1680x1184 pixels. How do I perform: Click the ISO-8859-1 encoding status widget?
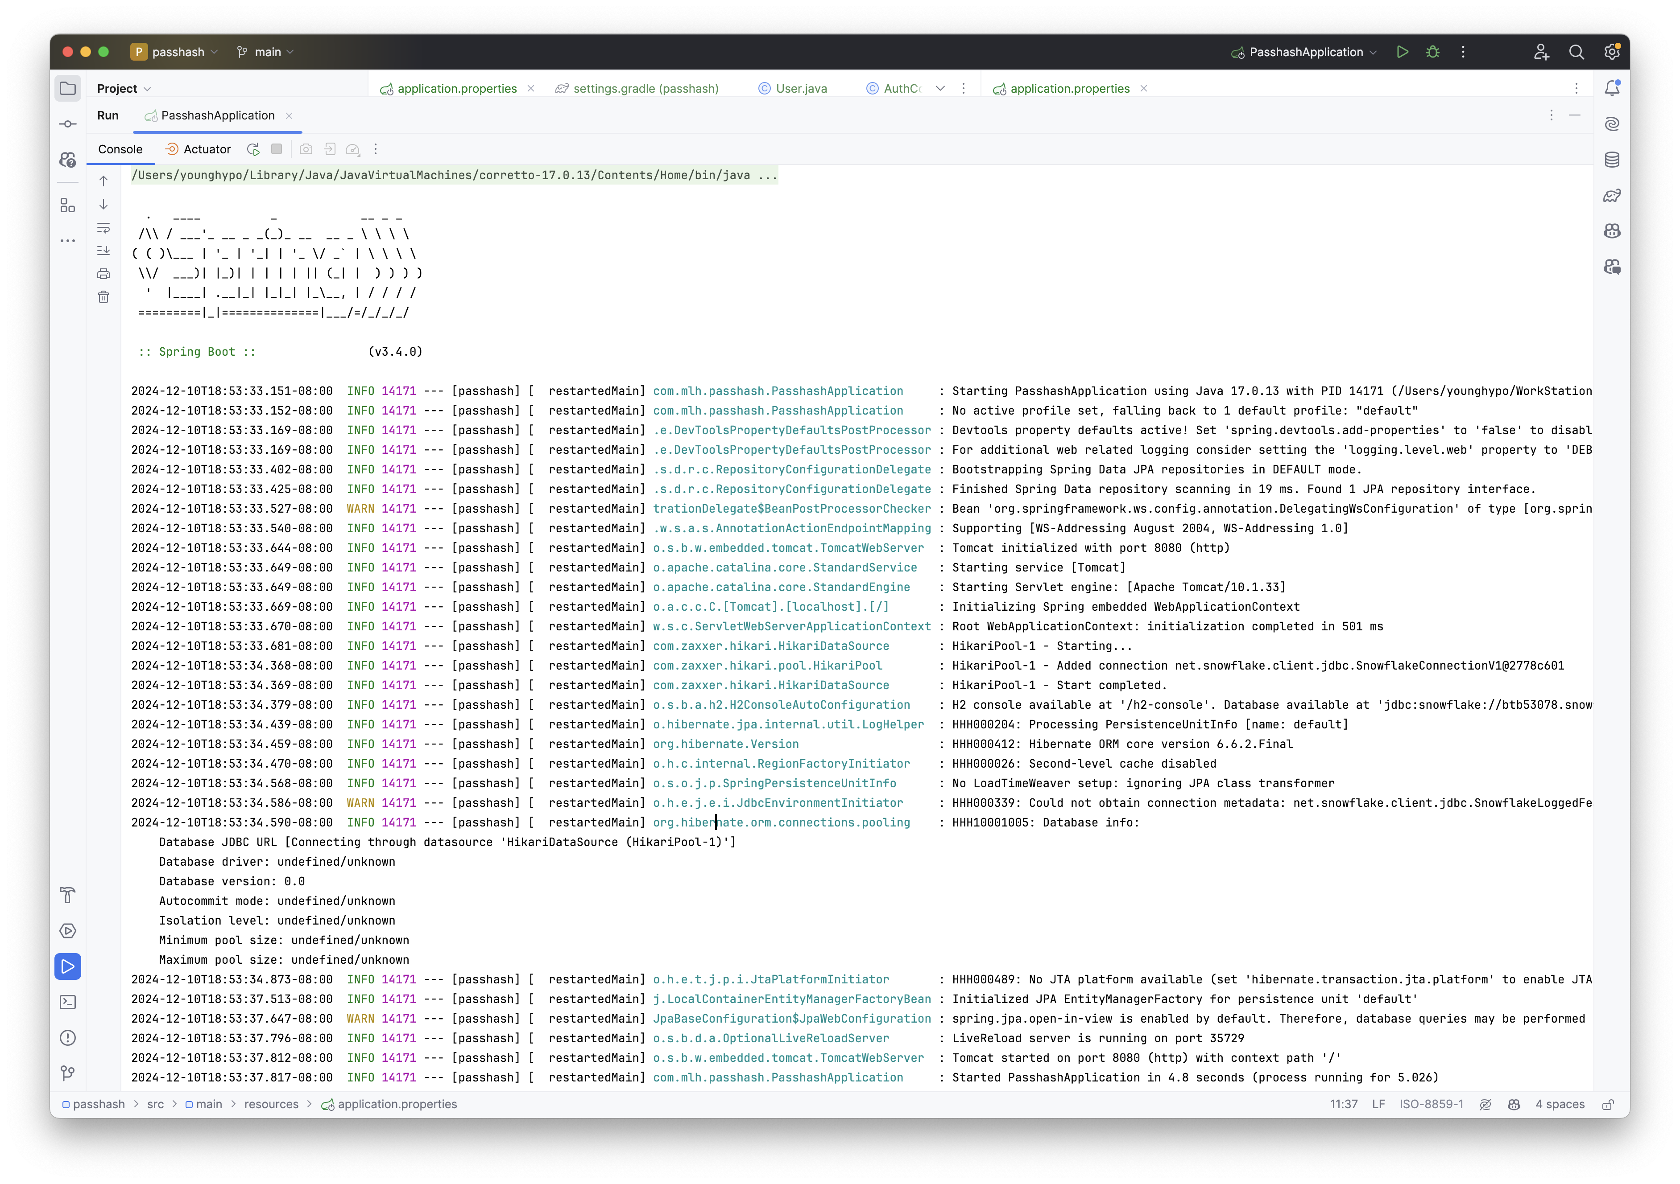click(1431, 1104)
